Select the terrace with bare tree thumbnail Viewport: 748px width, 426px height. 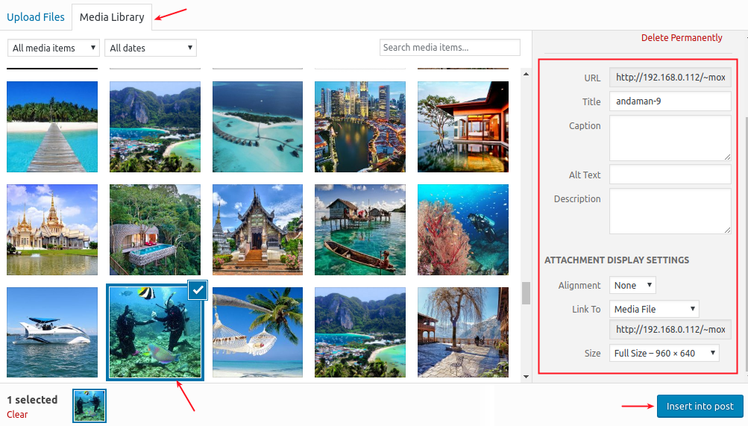tap(462, 333)
